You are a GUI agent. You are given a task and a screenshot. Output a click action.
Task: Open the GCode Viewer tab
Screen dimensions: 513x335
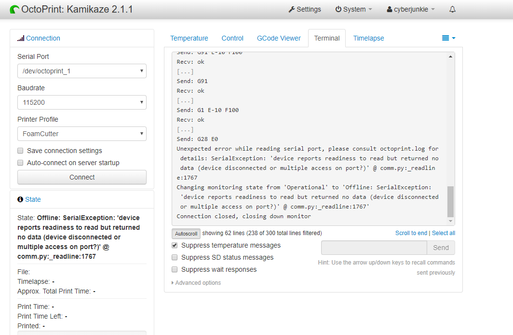coord(279,38)
